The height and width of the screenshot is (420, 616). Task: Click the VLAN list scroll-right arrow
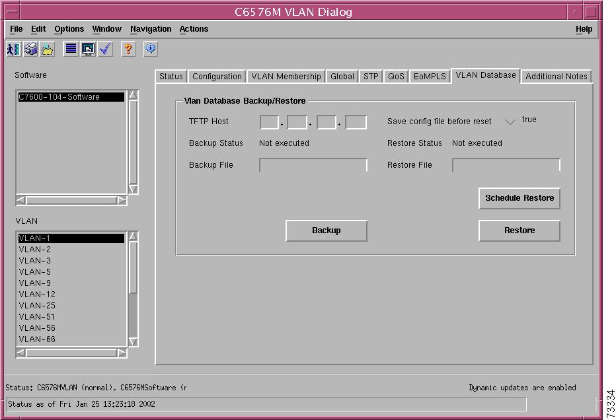(122, 353)
